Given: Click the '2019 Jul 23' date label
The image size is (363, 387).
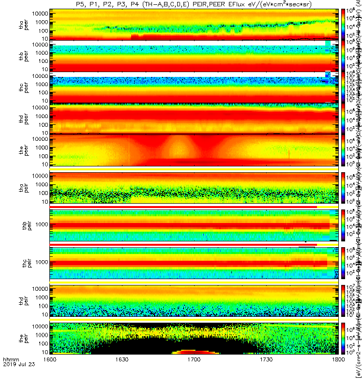Looking at the screenshot, I should (19, 364).
